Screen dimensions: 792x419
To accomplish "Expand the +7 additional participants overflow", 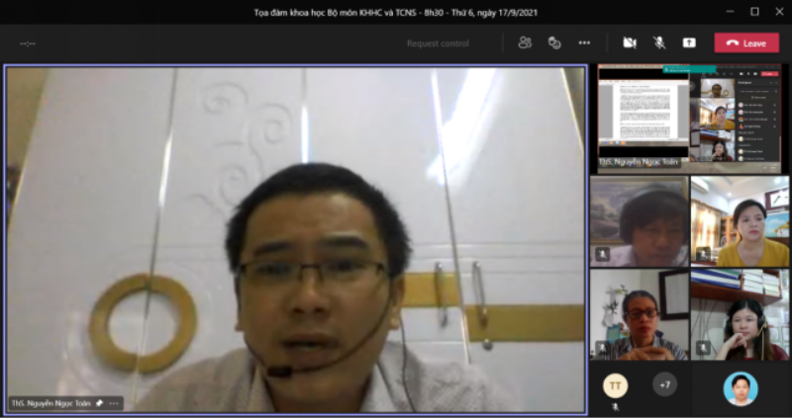I will tap(664, 384).
